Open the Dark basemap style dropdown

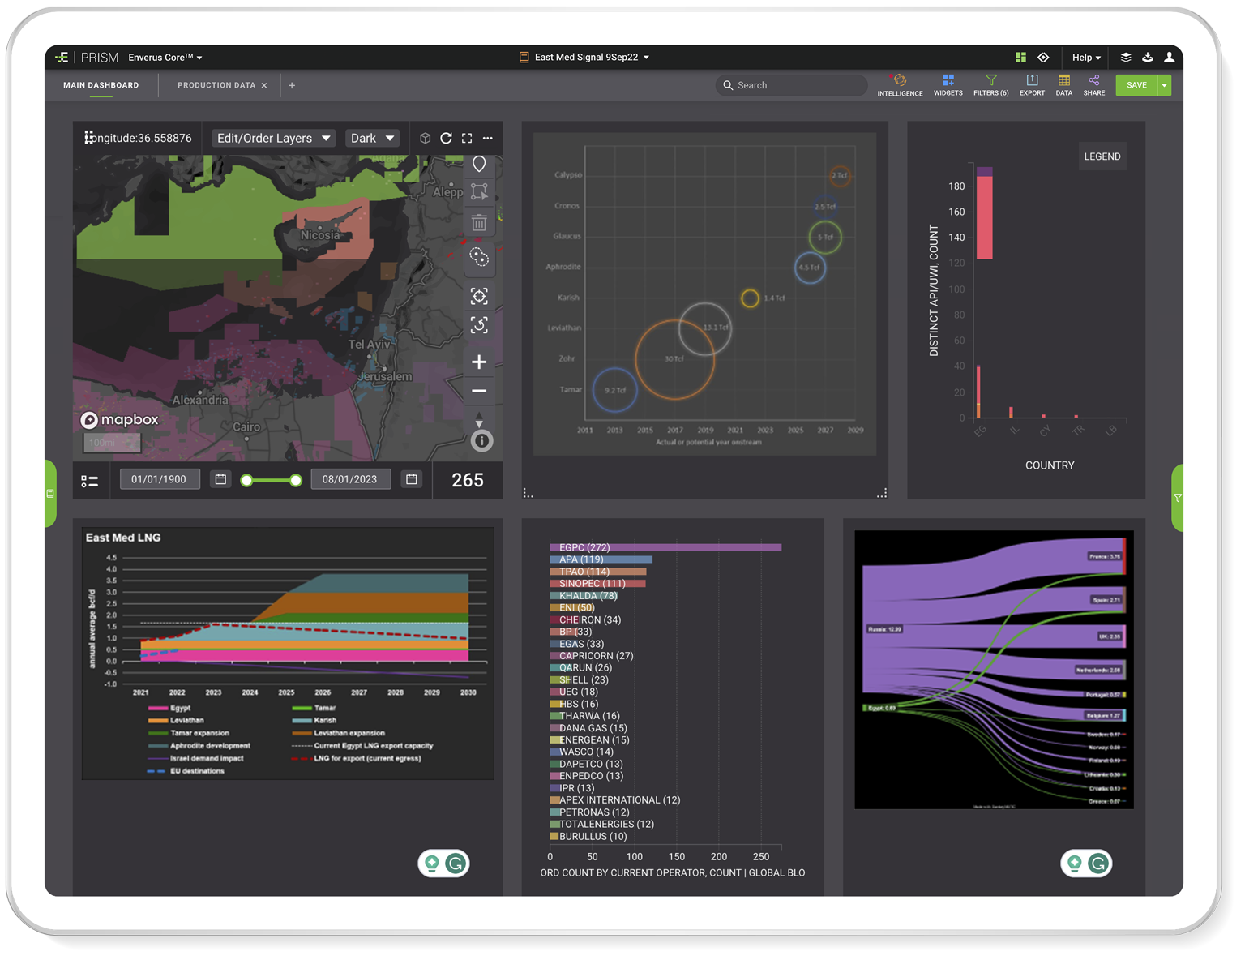372,139
